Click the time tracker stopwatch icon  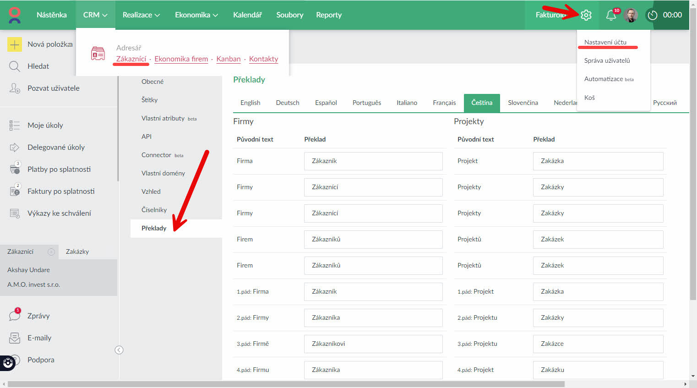pyautogui.click(x=652, y=15)
